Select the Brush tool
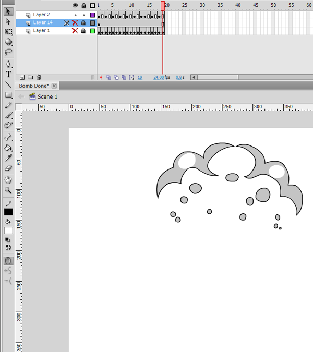Image resolution: width=313 pixels, height=352 pixels. click(x=8, y=115)
